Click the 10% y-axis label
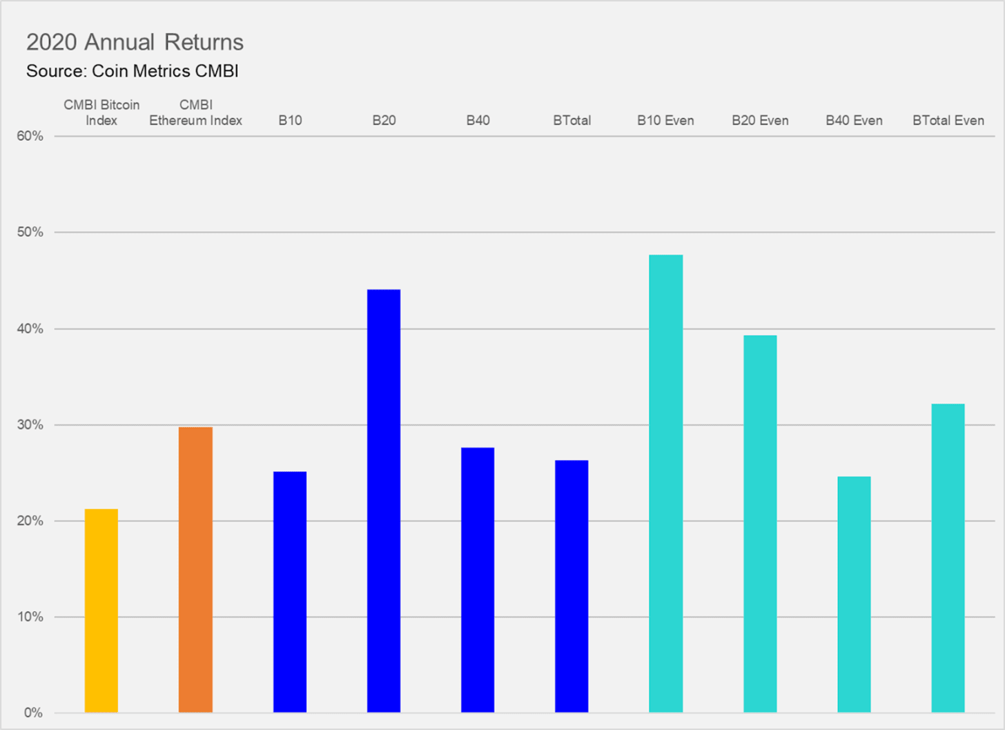This screenshot has height=730, width=1005. (30, 617)
